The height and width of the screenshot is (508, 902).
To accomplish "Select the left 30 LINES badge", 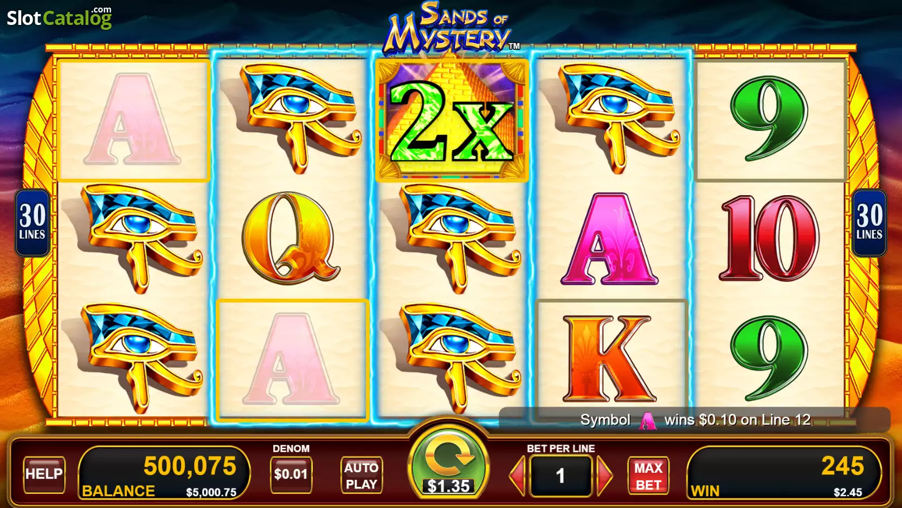I will tap(33, 223).
